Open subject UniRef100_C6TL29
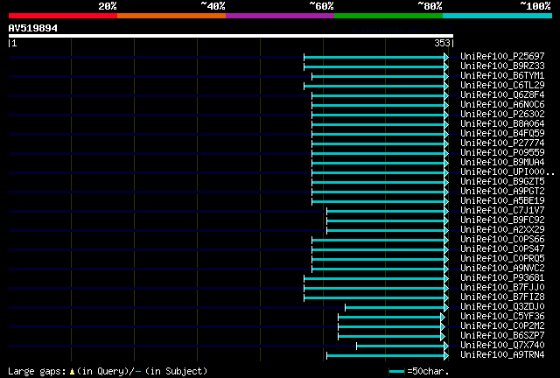The image size is (560, 378). point(502,85)
